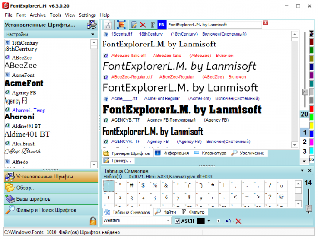Open Фильтр и Поиск Шрифтов section
This screenshot has height=239, width=318.
pyautogui.click(x=51, y=210)
